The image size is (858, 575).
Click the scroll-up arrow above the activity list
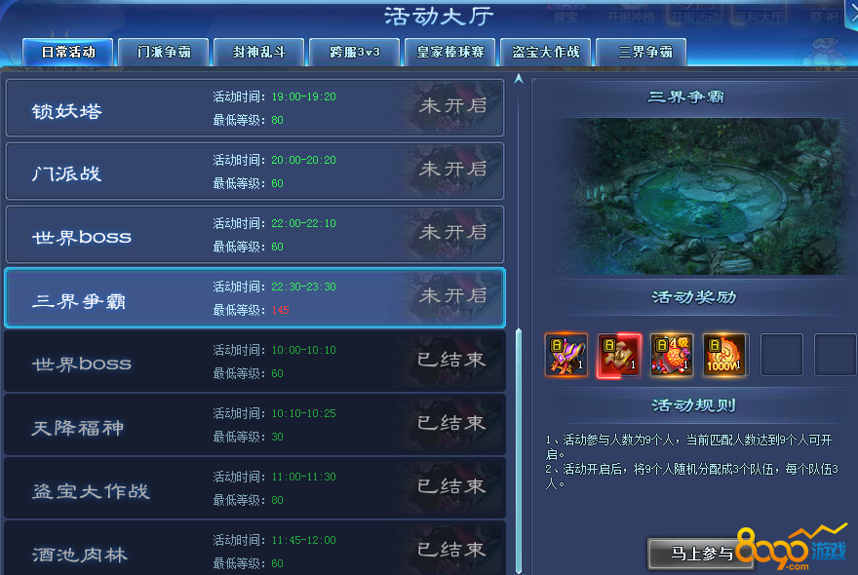click(x=519, y=79)
